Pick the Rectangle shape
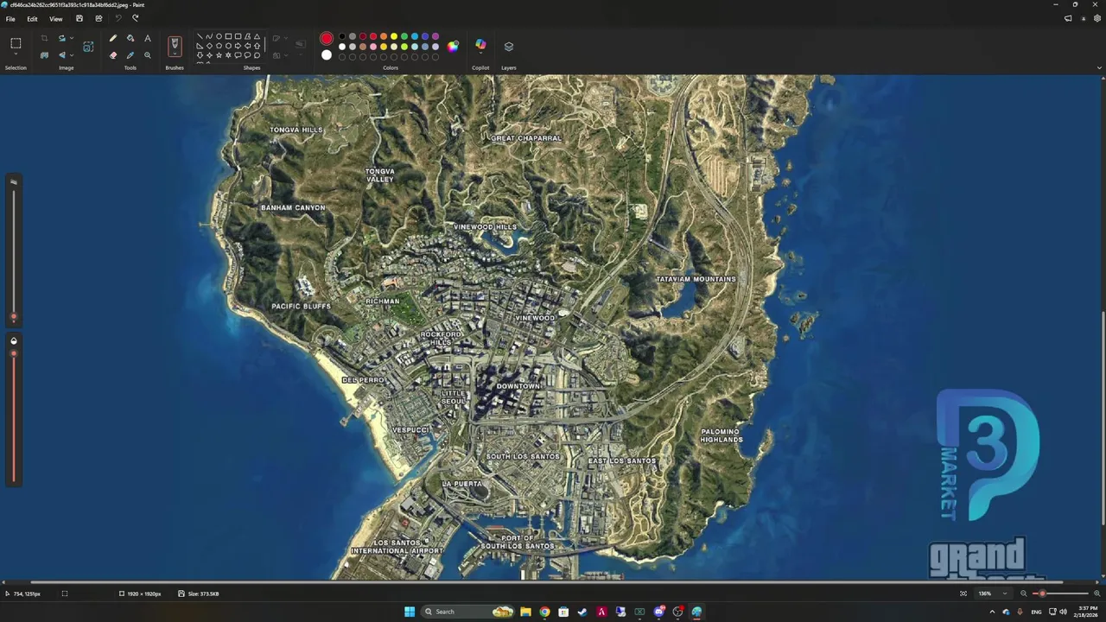This screenshot has height=622, width=1106. 228,36
